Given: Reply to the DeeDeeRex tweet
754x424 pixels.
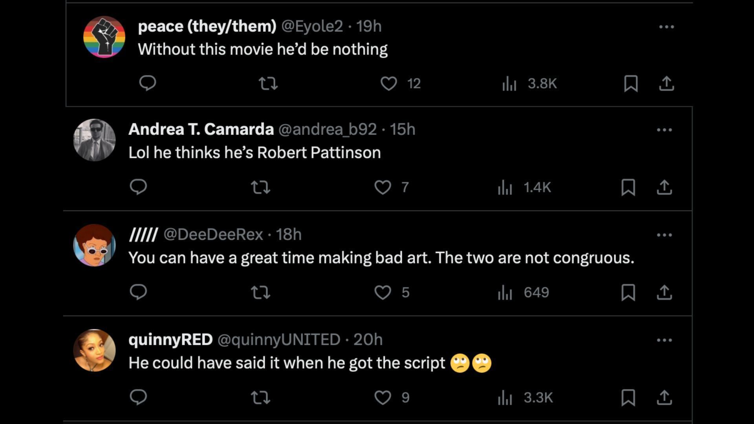Looking at the screenshot, I should 138,292.
